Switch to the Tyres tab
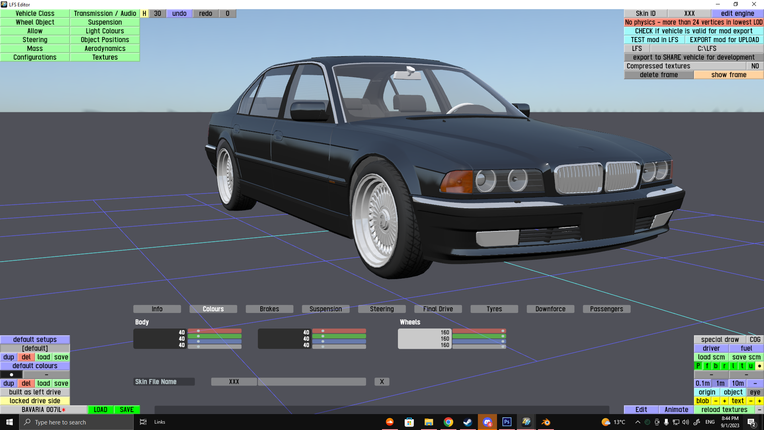This screenshot has width=764, height=430. point(494,309)
